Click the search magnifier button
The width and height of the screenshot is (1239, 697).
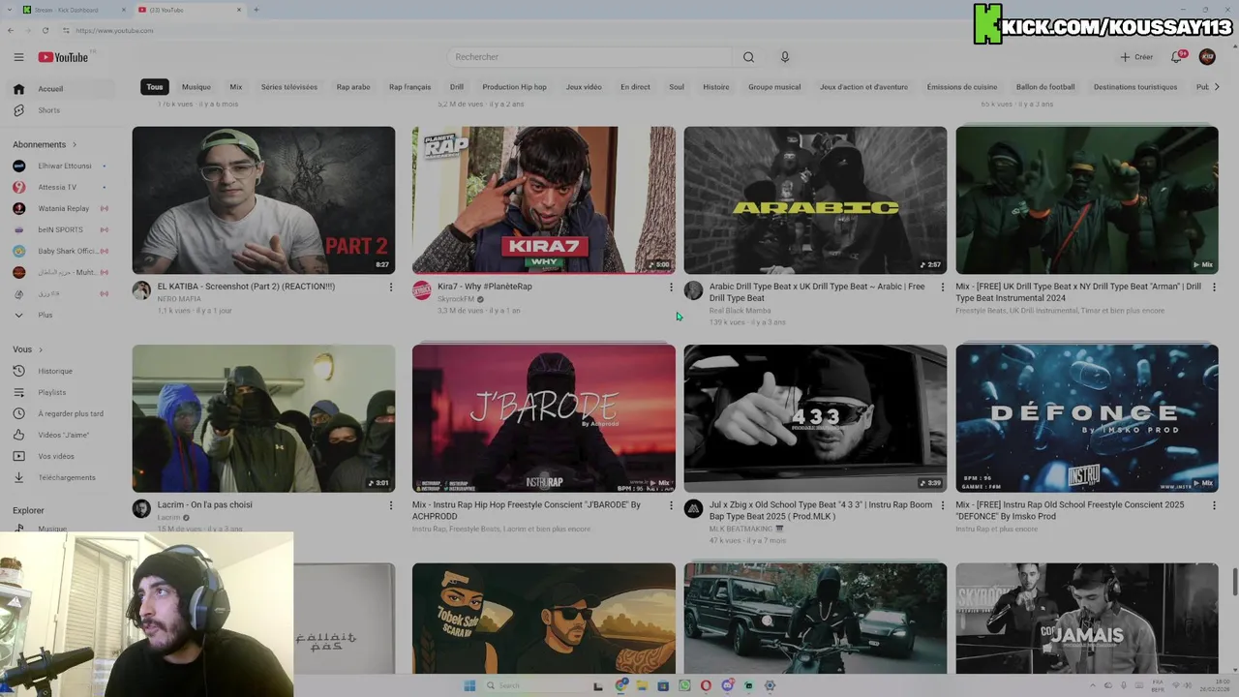[x=748, y=57]
